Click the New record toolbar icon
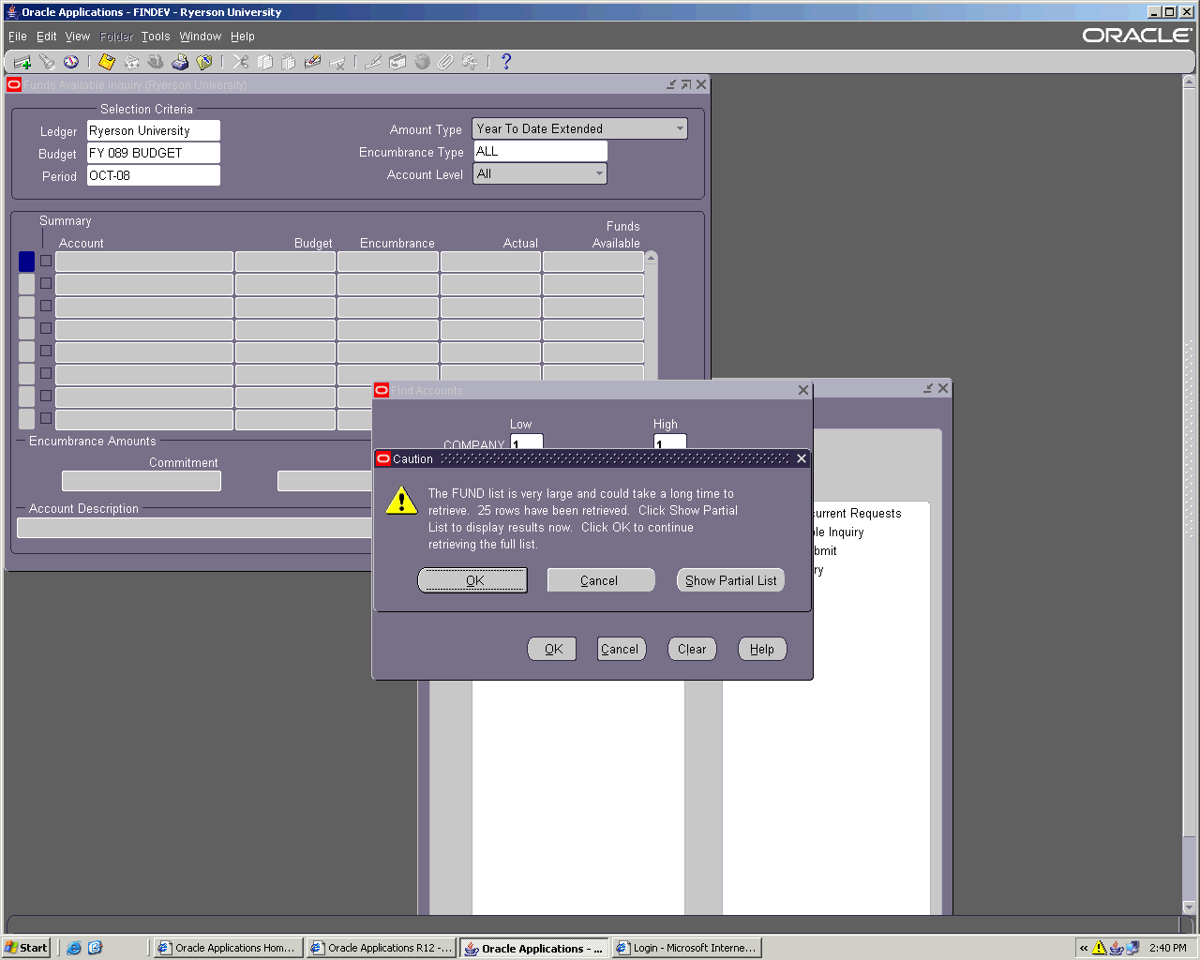 coord(22,62)
